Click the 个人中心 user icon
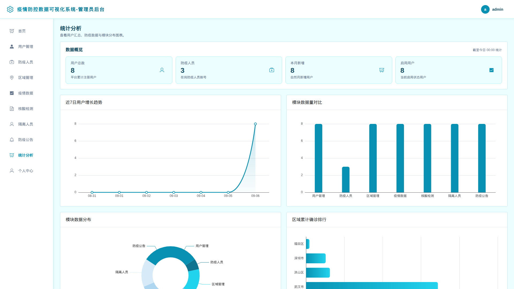The height and width of the screenshot is (289, 514). click(x=12, y=171)
